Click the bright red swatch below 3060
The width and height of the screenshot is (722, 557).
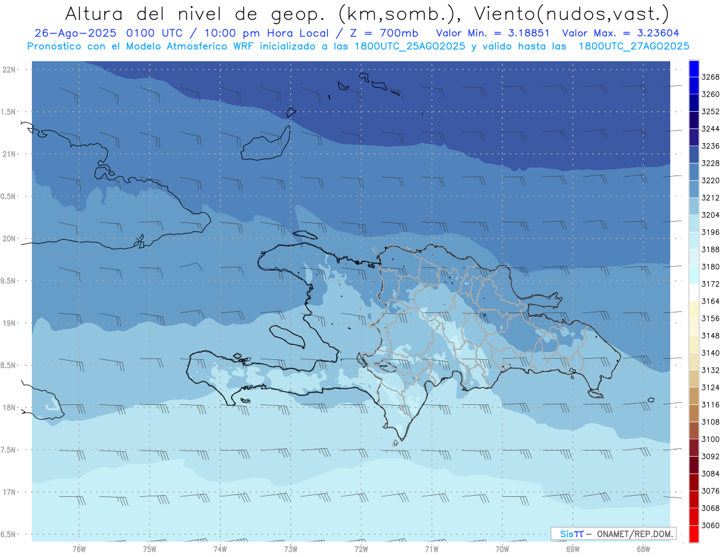click(x=694, y=534)
